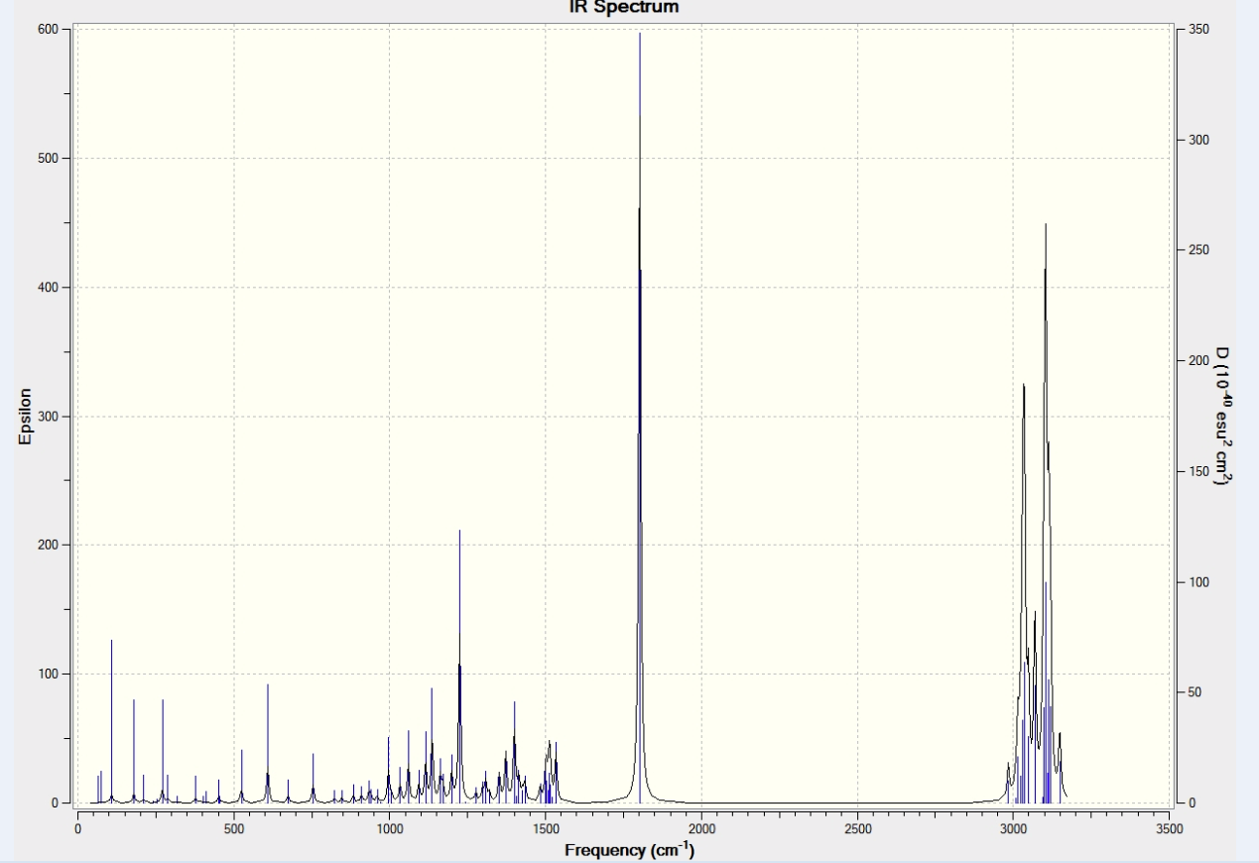Click the 400 tick on the Epsilon axis
The height and width of the screenshot is (863, 1259).
pos(50,287)
